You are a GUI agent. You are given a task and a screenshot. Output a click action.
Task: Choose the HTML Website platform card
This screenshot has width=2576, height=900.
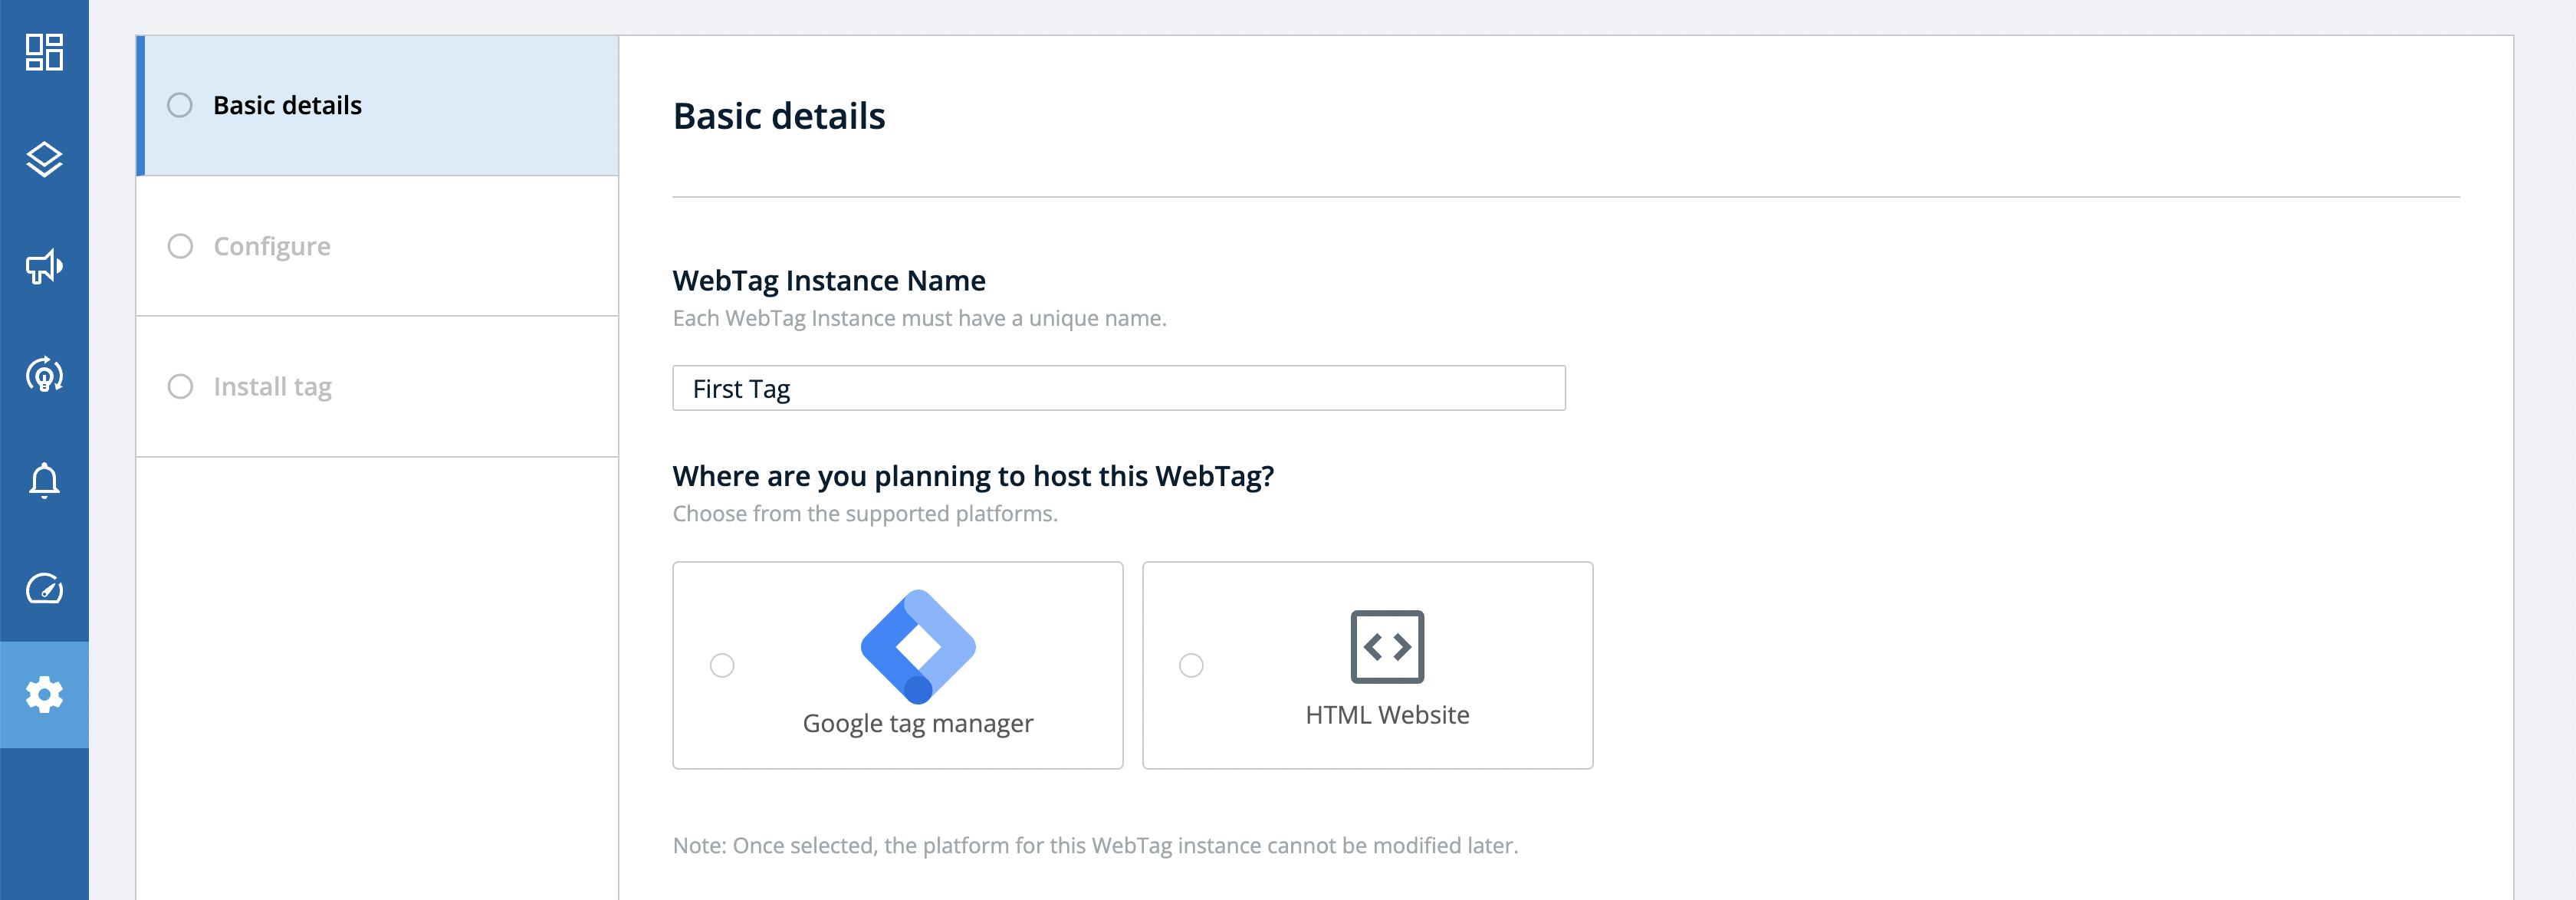[x=1367, y=665]
